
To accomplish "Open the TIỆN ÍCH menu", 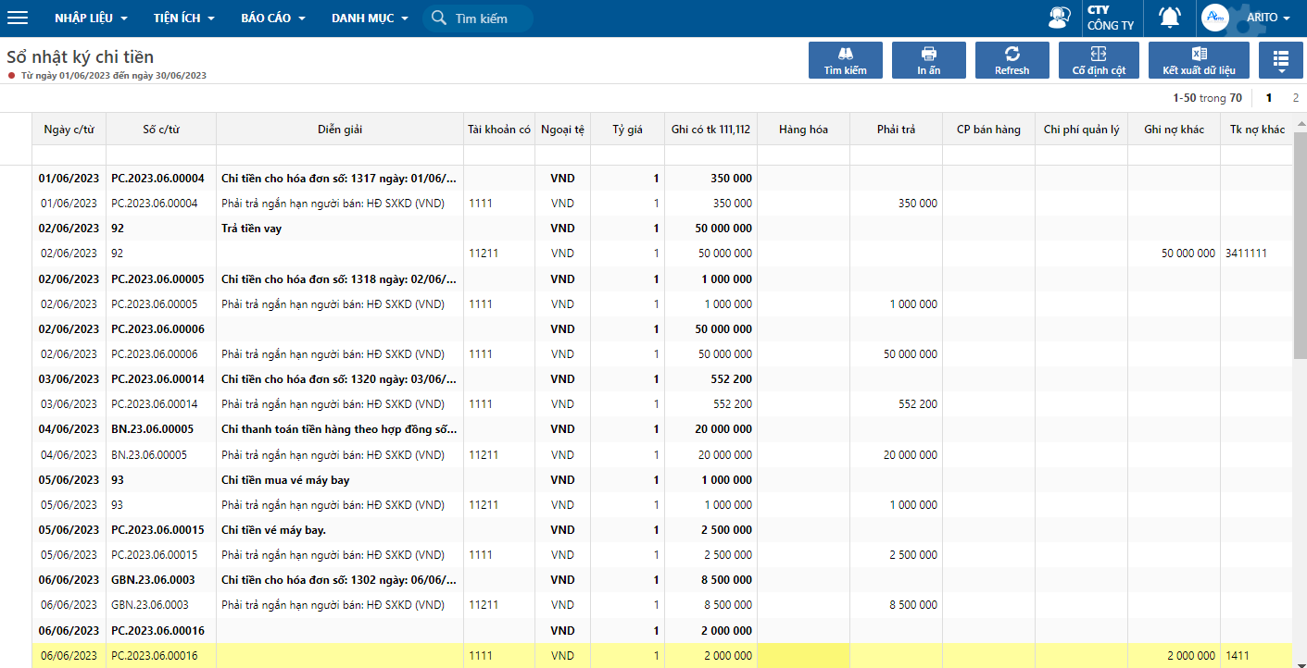I will [183, 19].
